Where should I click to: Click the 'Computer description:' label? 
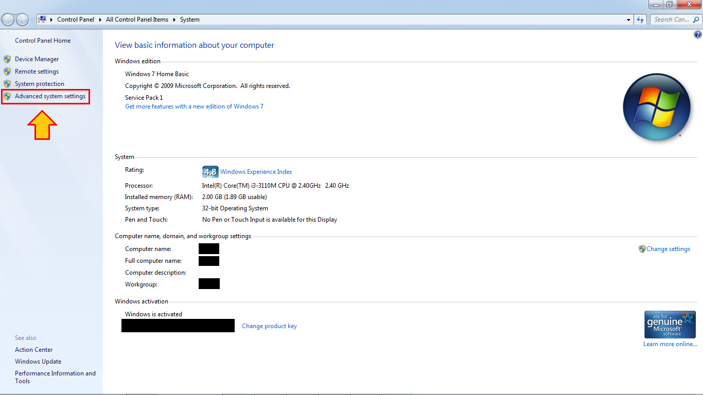(155, 273)
